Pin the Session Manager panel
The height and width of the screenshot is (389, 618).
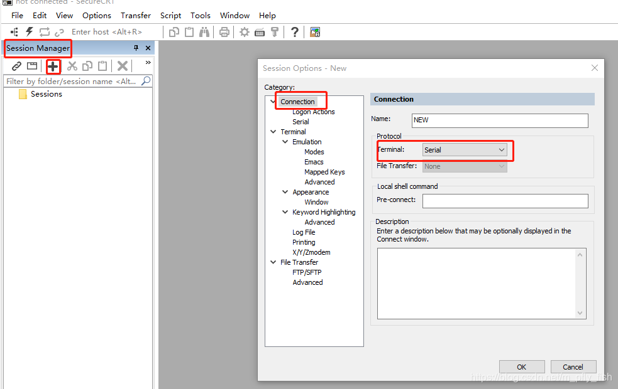[x=136, y=48]
